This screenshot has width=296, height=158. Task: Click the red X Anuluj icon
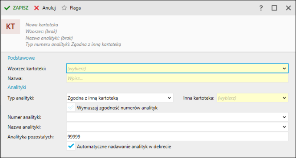pos(36,8)
